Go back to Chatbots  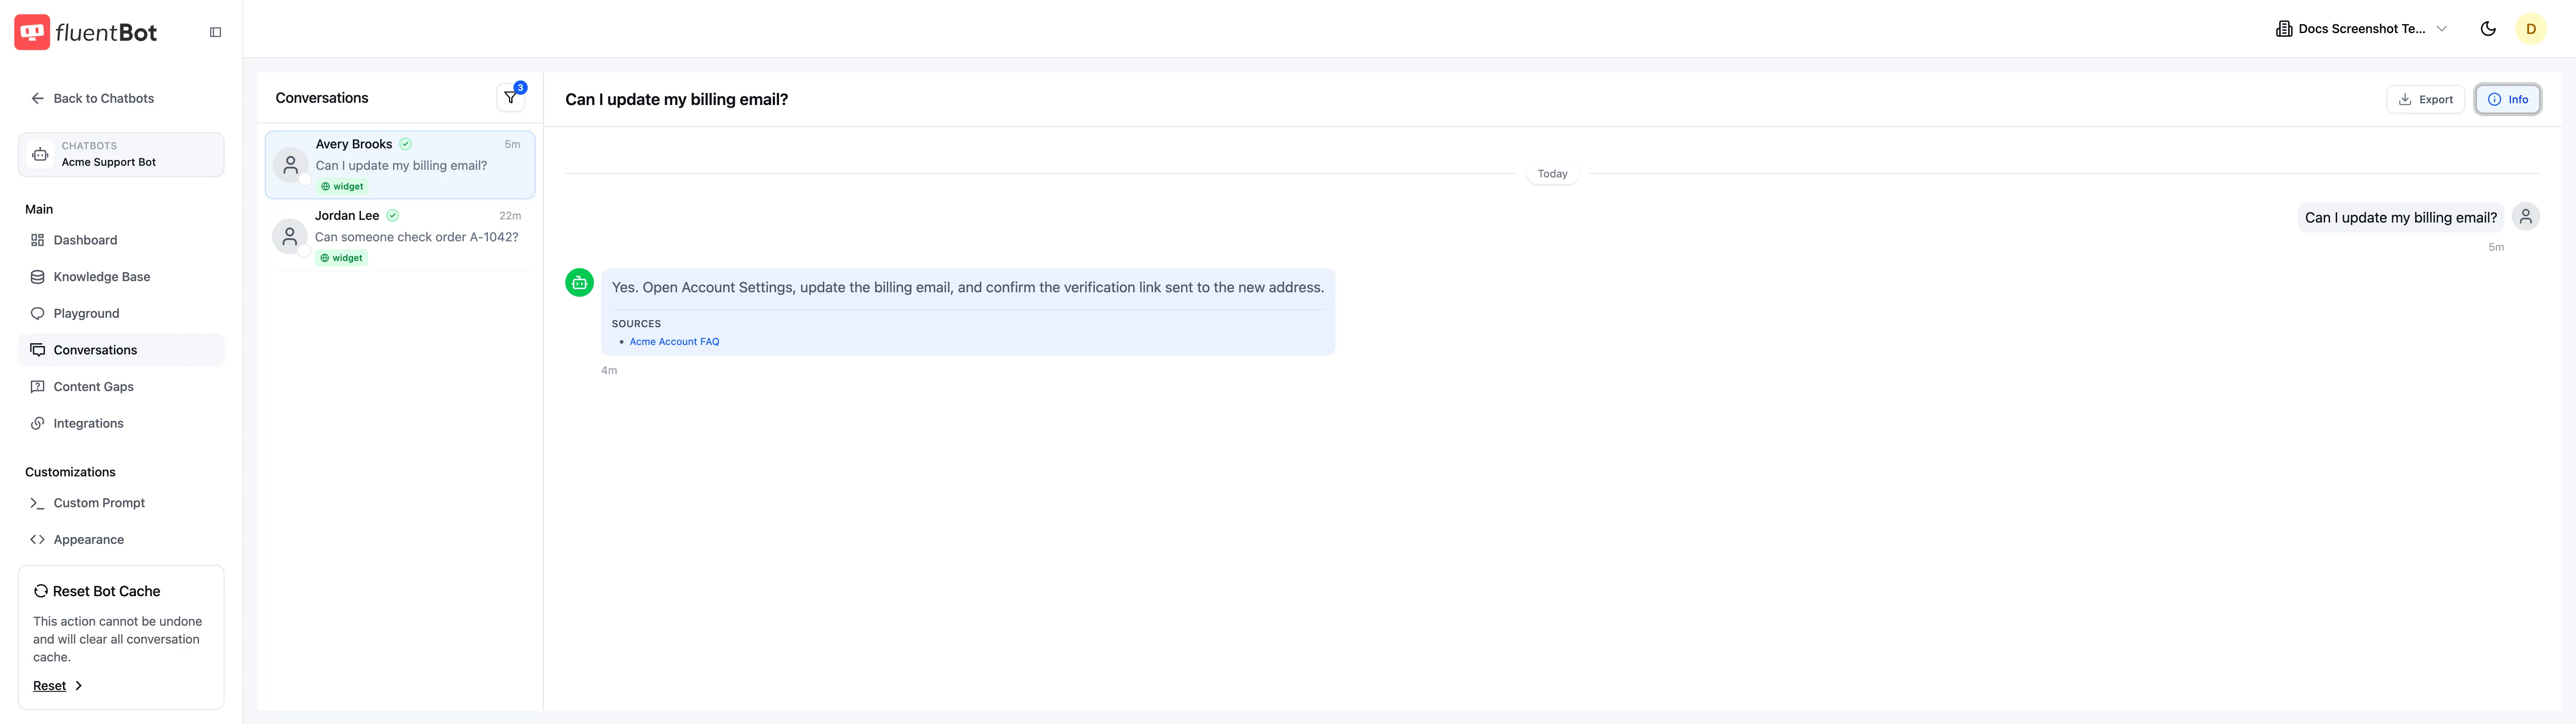92,98
